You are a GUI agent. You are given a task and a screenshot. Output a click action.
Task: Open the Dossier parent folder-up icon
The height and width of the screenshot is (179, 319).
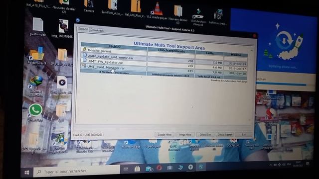tap(84, 49)
